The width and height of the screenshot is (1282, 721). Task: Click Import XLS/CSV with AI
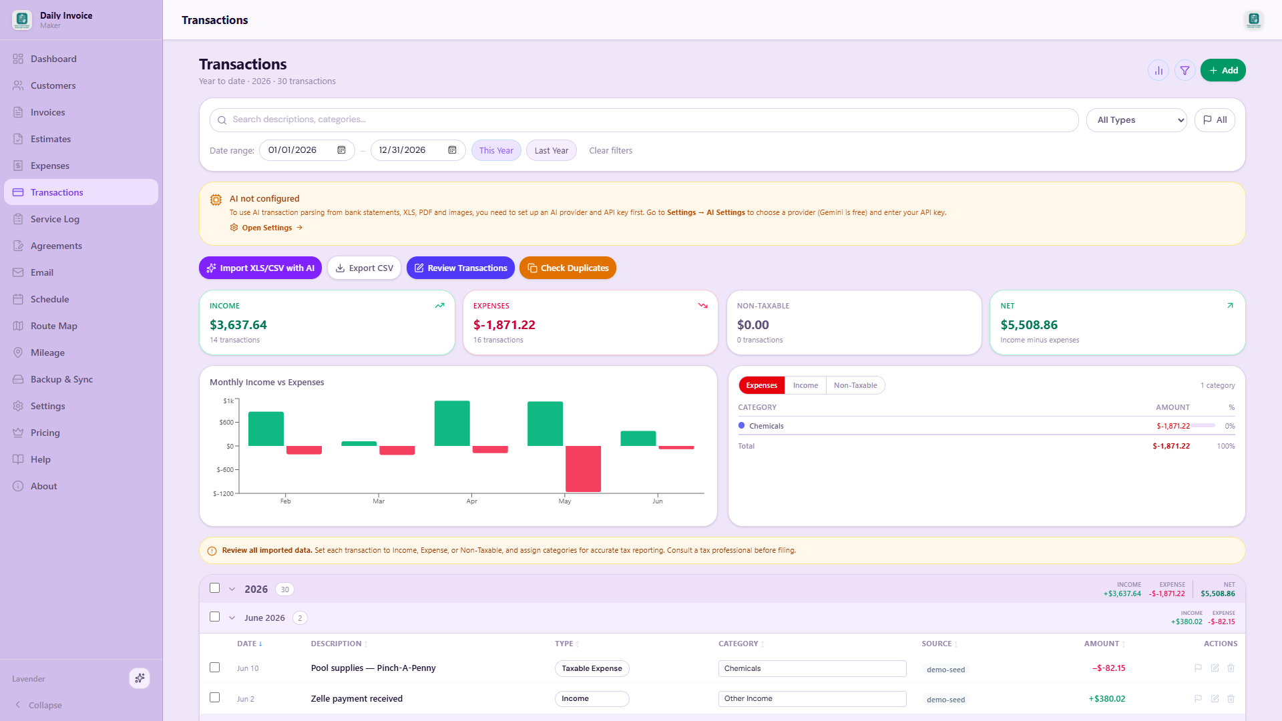(260, 268)
